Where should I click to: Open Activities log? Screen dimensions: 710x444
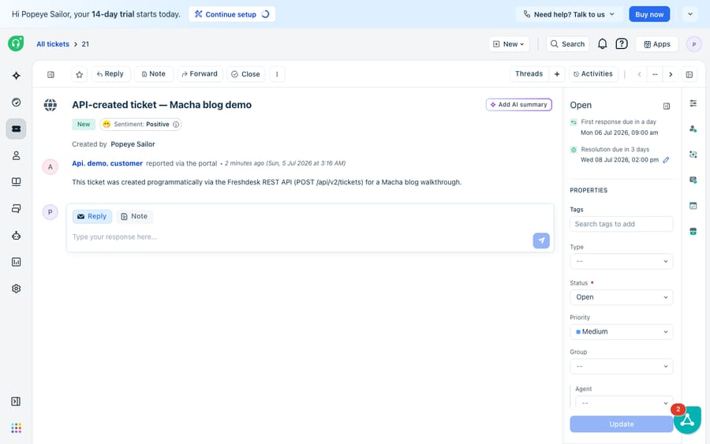pos(592,74)
